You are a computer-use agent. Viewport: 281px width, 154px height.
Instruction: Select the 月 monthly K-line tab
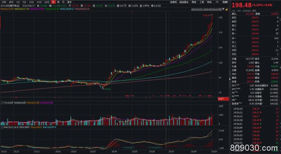63,2
